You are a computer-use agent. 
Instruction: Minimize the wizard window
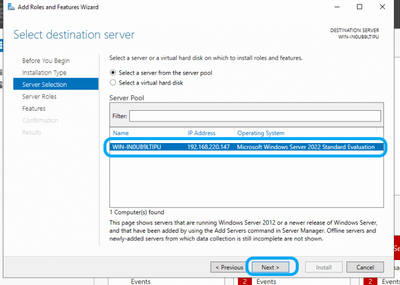pos(337,7)
